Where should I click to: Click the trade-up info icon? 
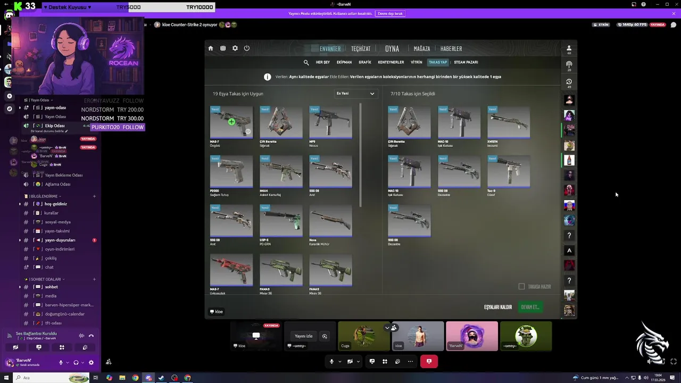[x=268, y=77]
